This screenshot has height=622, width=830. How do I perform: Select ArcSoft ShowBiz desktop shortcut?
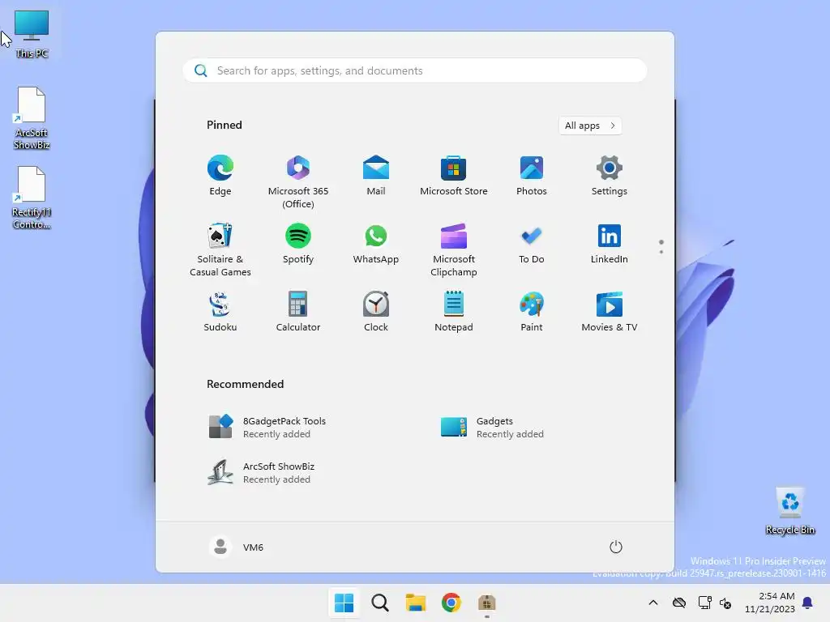pyautogui.click(x=32, y=118)
